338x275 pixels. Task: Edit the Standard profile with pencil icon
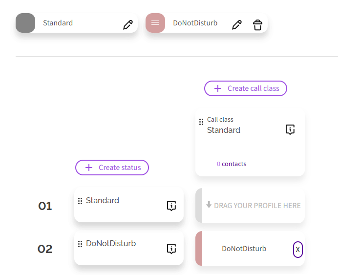point(128,25)
